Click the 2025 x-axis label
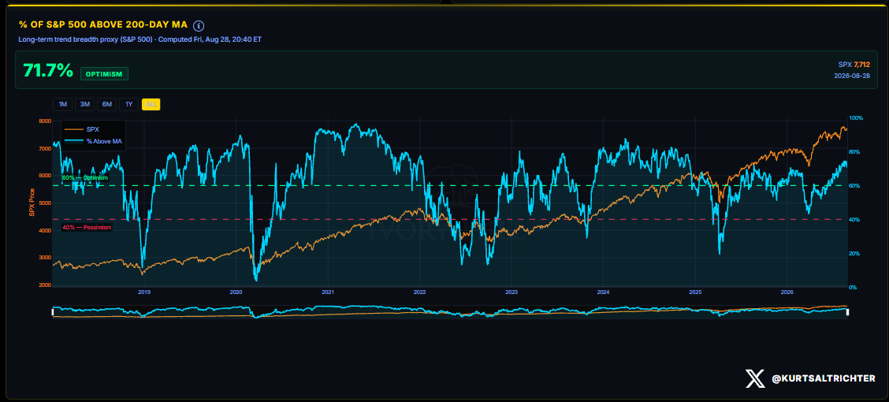 click(x=695, y=292)
